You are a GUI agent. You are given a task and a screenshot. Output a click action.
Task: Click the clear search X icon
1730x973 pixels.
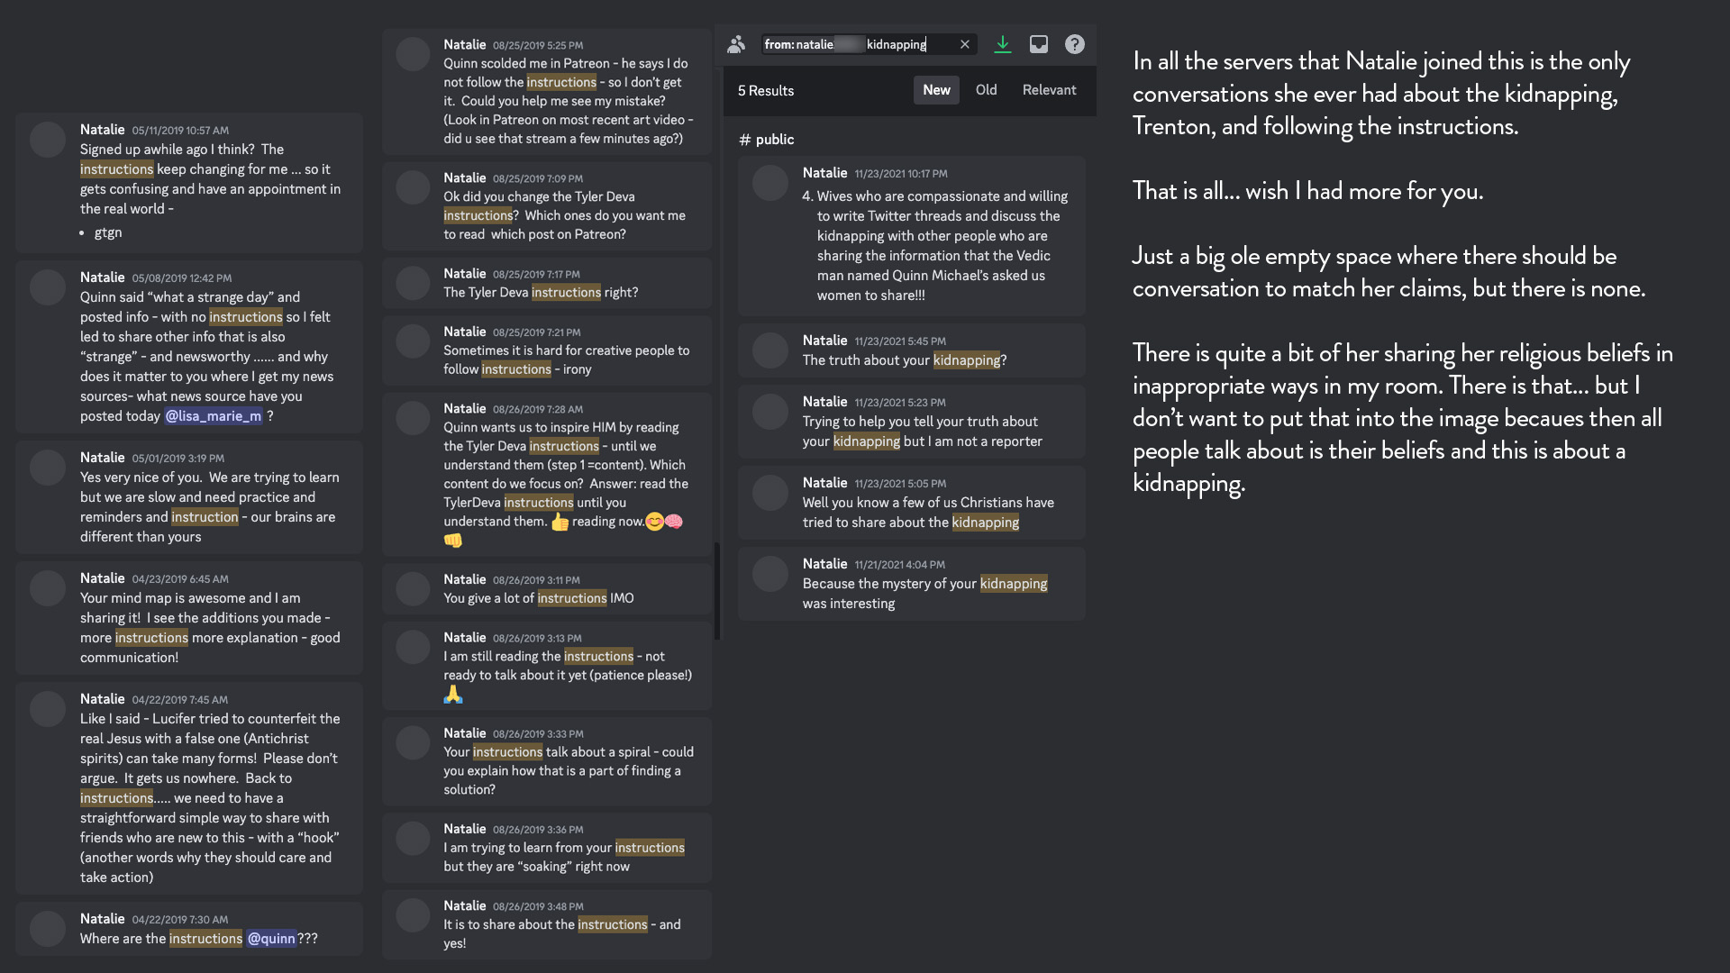click(x=963, y=44)
